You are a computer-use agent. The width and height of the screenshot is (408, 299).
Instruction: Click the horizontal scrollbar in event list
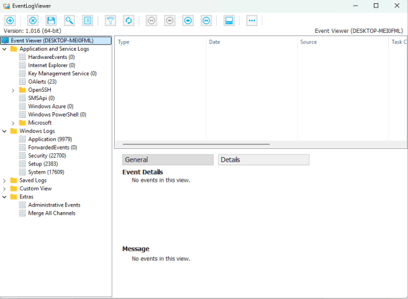tap(196, 144)
